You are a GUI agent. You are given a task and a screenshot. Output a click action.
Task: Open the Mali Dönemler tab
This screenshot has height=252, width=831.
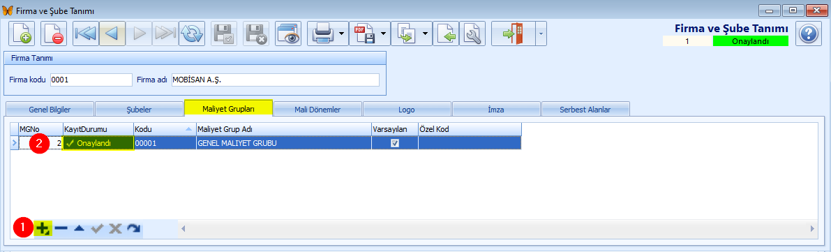coord(317,110)
